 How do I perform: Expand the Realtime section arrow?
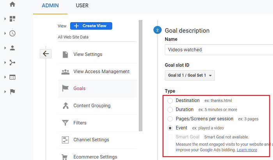[x=5, y=33]
